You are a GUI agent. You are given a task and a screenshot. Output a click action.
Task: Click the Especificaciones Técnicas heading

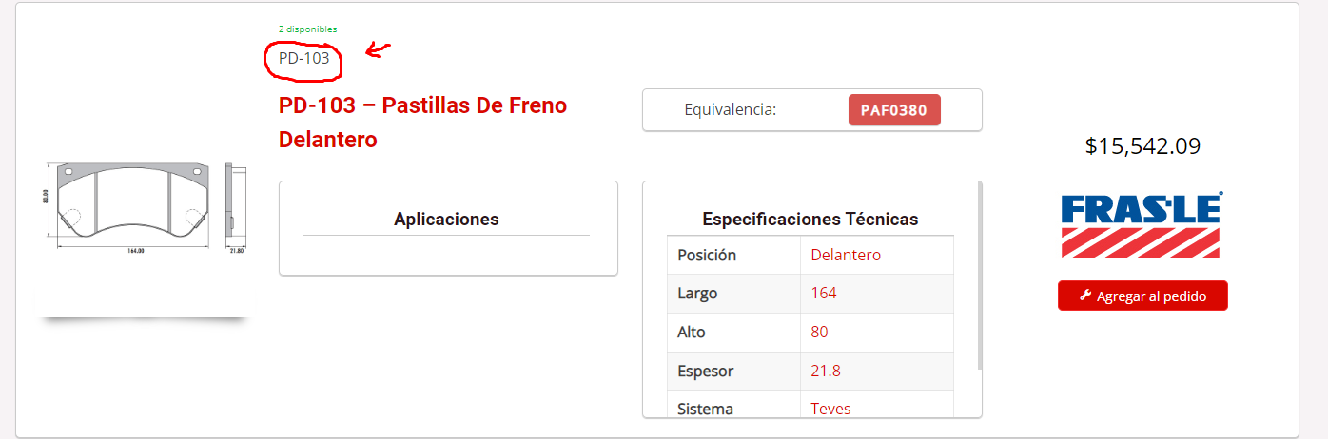point(810,219)
